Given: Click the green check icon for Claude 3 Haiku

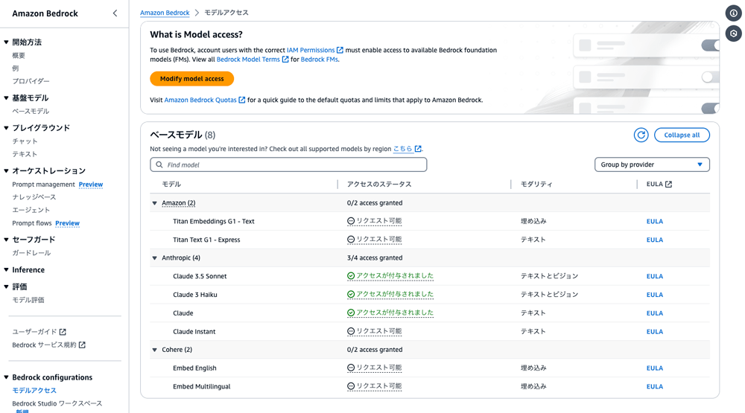Looking at the screenshot, I should [351, 295].
